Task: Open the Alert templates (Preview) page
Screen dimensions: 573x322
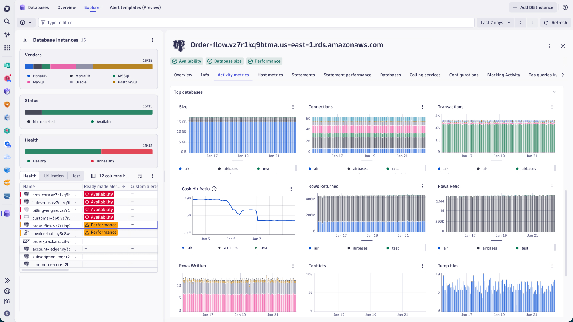Action: click(135, 7)
